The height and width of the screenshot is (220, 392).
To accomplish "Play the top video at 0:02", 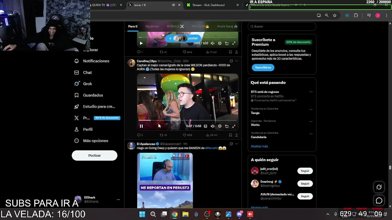I will click(141, 43).
